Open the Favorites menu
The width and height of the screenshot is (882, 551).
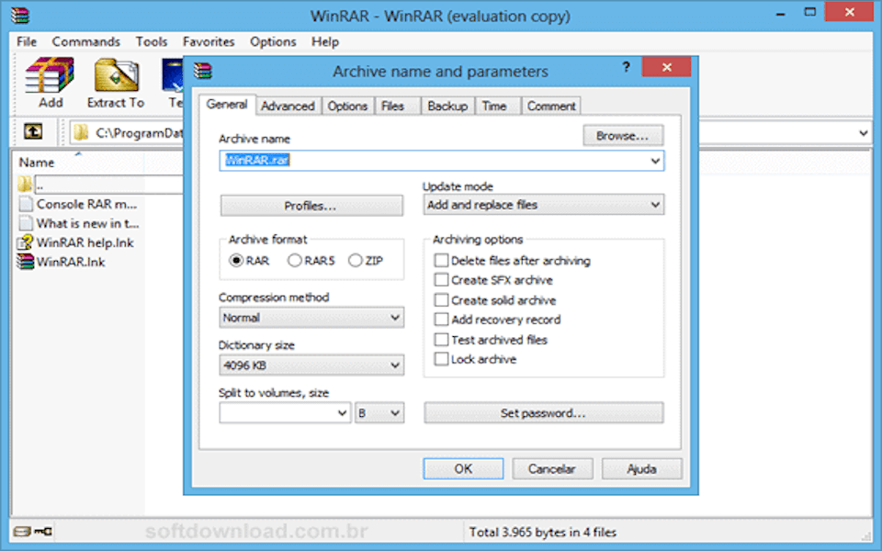pyautogui.click(x=209, y=41)
